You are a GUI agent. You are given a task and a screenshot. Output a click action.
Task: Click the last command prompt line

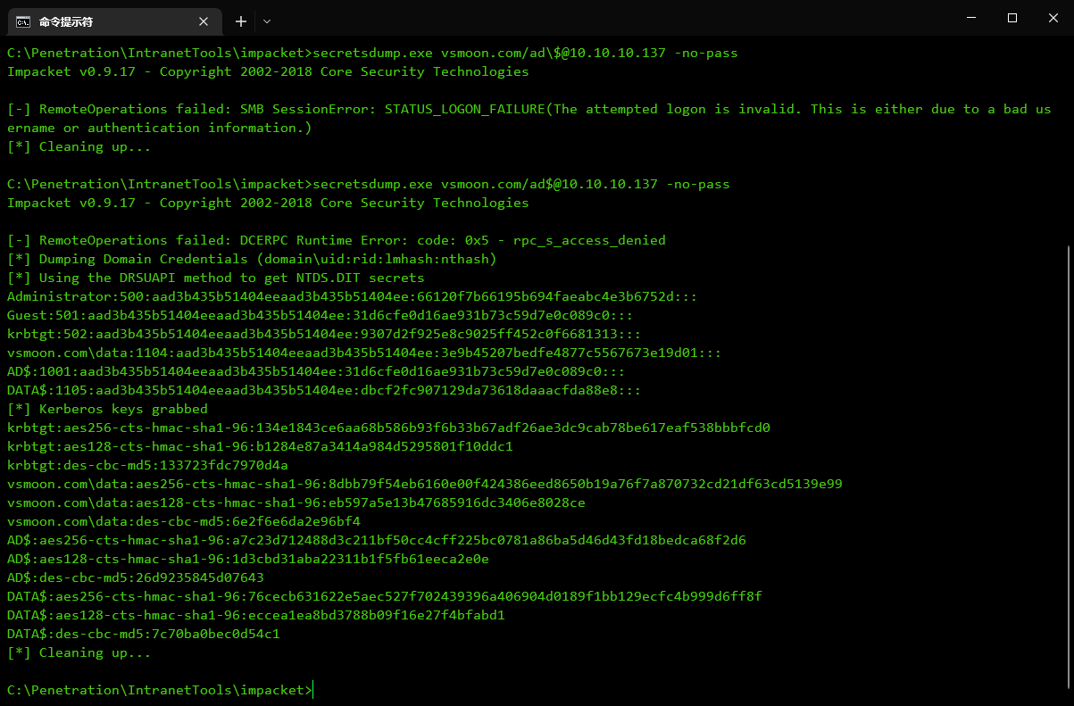click(159, 690)
